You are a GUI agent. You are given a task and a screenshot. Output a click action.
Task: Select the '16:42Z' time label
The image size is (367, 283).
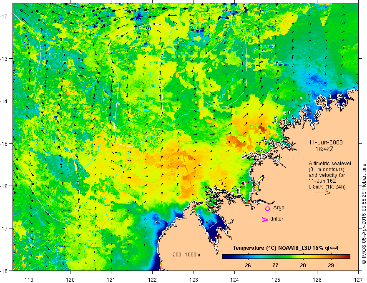(324, 149)
